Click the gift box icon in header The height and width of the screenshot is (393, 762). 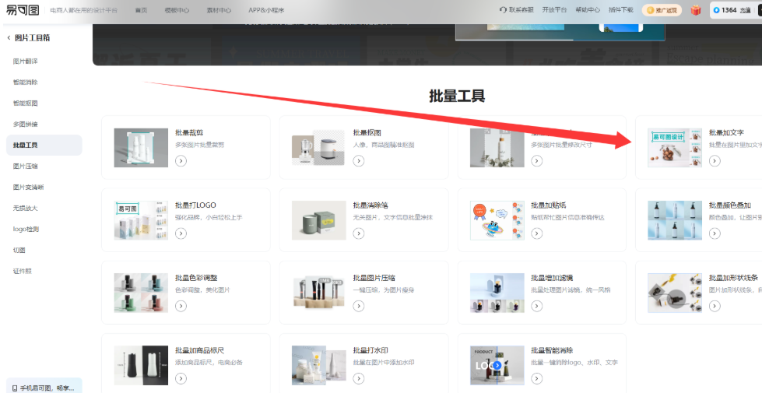click(x=695, y=10)
